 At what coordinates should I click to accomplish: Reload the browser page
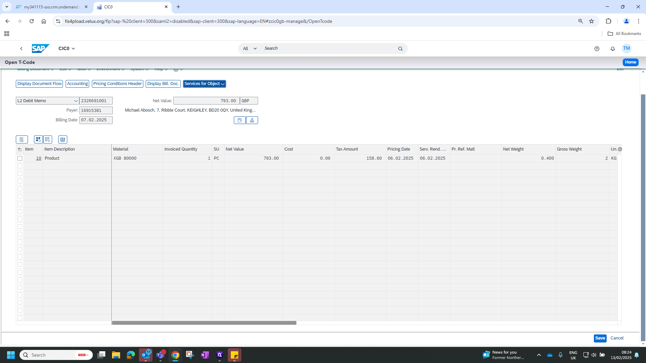[32, 21]
